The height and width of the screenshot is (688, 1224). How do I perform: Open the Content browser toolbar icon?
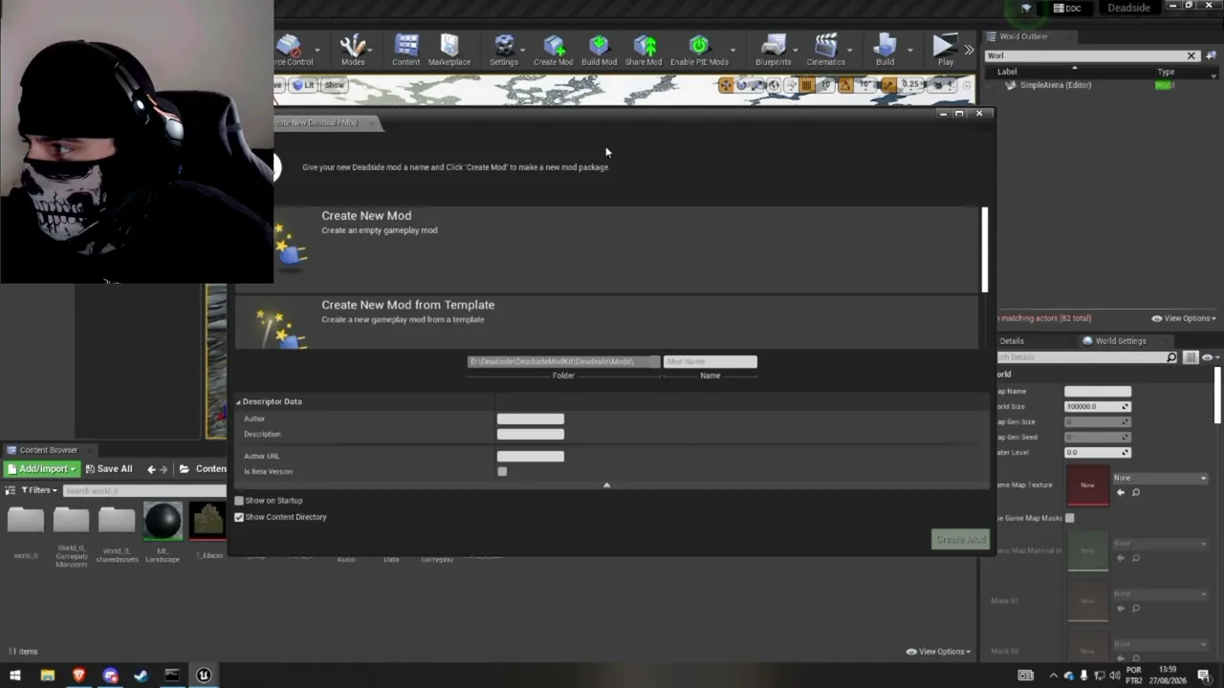(x=405, y=50)
